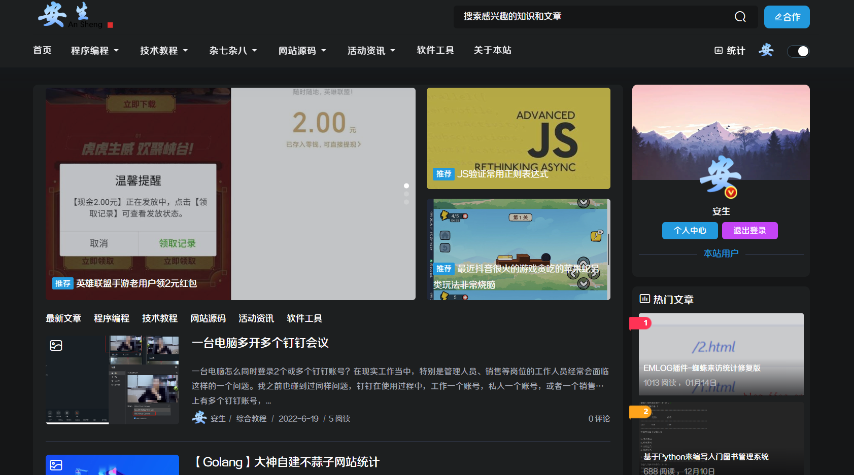Image resolution: width=854 pixels, height=475 pixels.
Task: Click the 热门文章 chart icon
Action: coord(644,299)
